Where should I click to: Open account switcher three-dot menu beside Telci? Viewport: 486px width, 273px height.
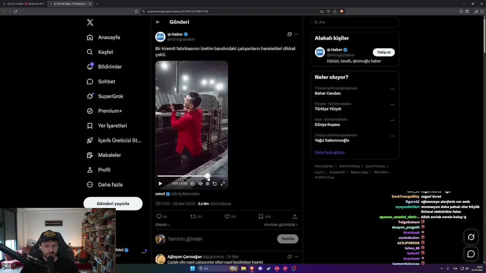(144, 252)
